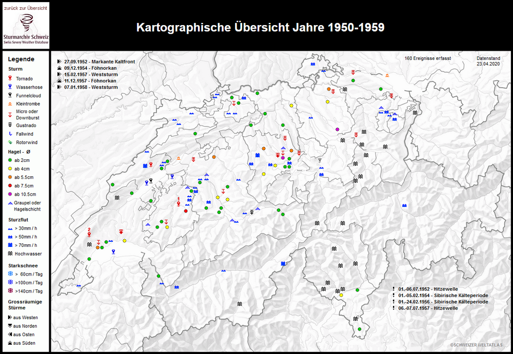Open the Sturmarchiv Schweiz logo
The height and width of the screenshot is (354, 513).
(x=26, y=29)
